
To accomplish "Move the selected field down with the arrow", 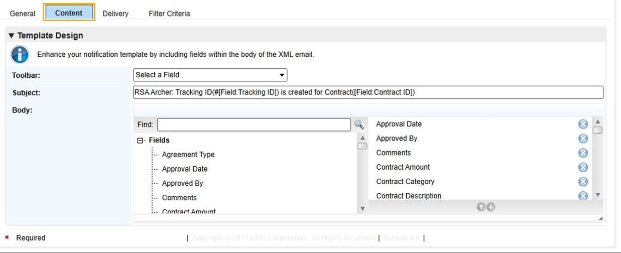I will click(x=491, y=207).
